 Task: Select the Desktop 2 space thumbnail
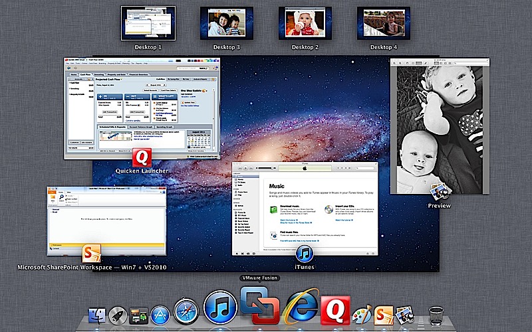click(x=304, y=23)
